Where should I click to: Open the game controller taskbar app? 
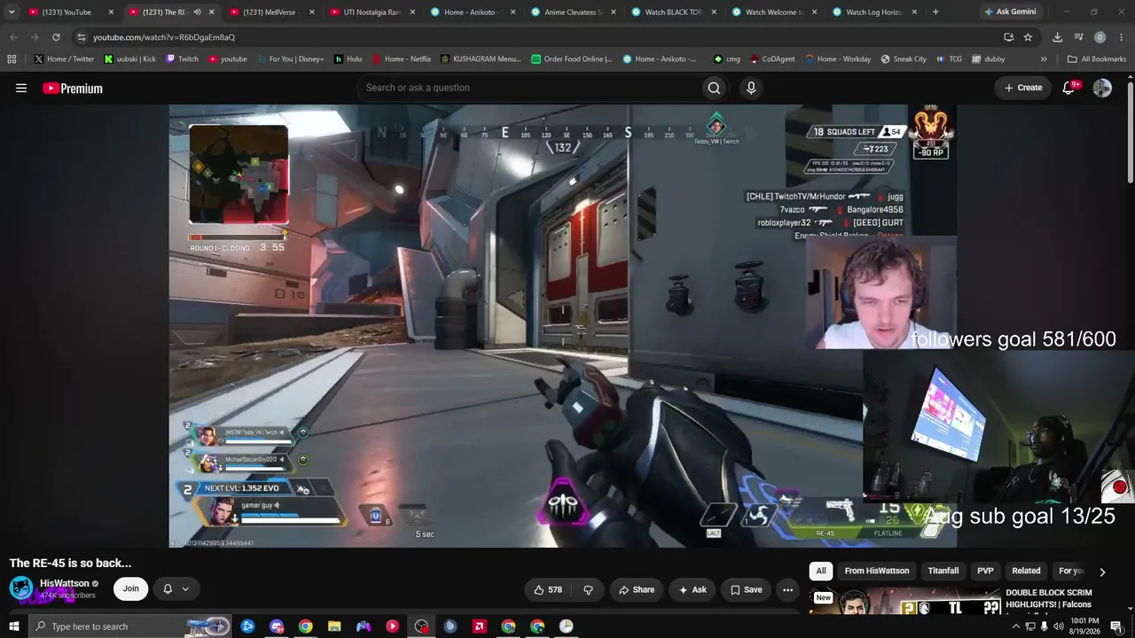click(x=364, y=626)
